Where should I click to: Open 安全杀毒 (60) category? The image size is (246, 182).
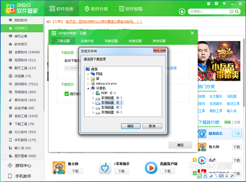(x=22, y=108)
